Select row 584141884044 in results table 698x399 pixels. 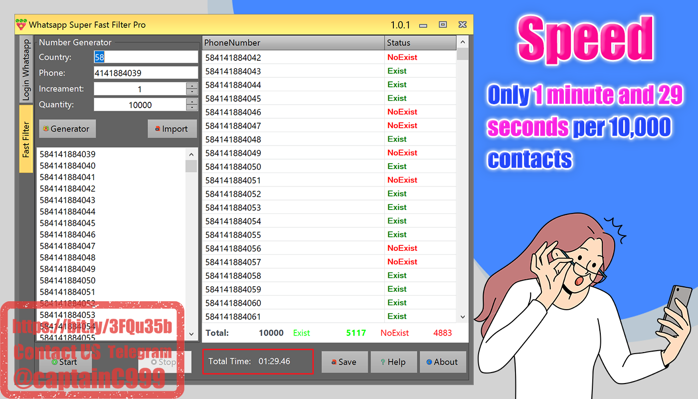329,85
